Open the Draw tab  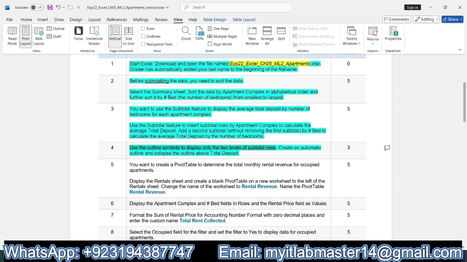click(x=59, y=20)
